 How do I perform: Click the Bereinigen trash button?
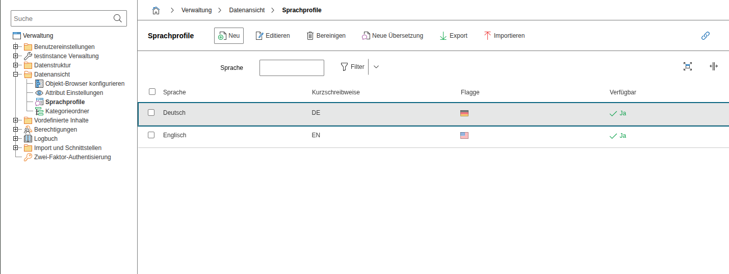(x=326, y=36)
